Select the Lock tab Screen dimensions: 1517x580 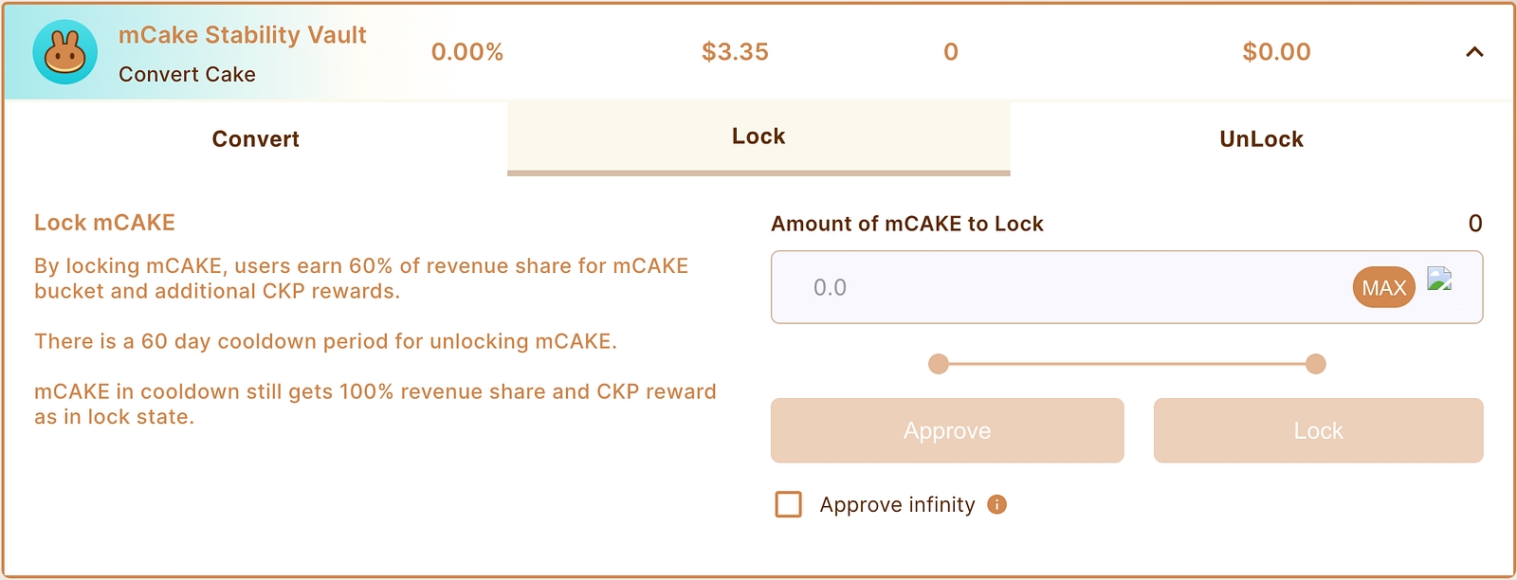click(758, 137)
